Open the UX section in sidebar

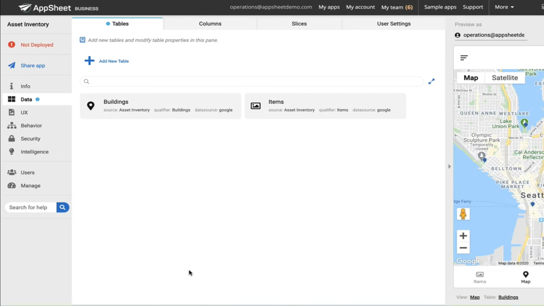pyautogui.click(x=24, y=112)
